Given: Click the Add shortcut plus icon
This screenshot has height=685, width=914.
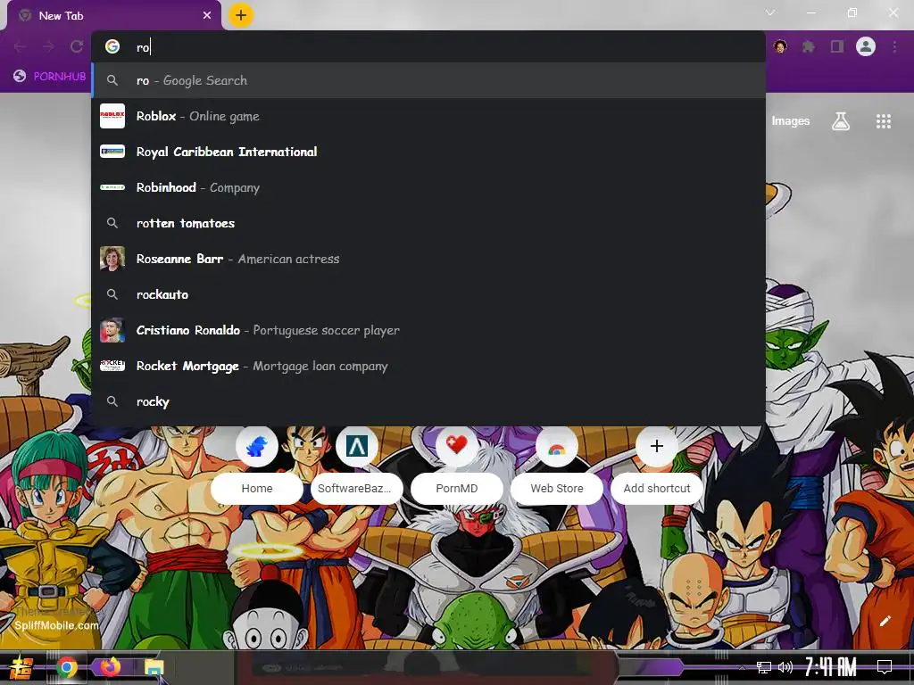Looking at the screenshot, I should click(657, 446).
